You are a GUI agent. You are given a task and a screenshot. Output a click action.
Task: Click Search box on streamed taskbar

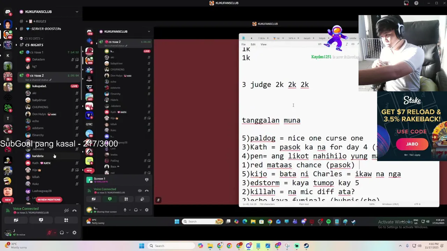(x=203, y=221)
